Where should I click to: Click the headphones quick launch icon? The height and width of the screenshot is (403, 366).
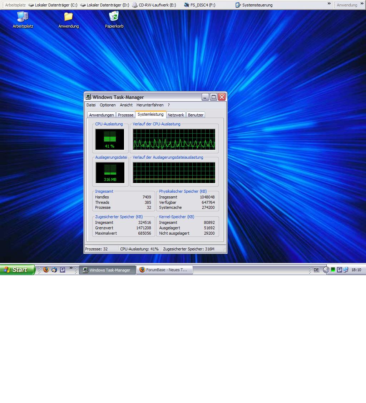click(63, 270)
